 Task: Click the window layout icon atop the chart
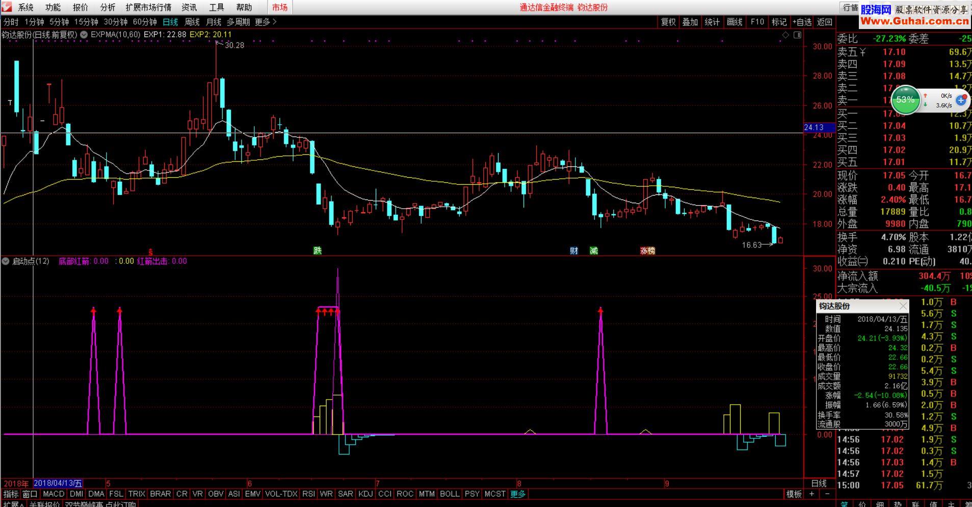click(798, 35)
